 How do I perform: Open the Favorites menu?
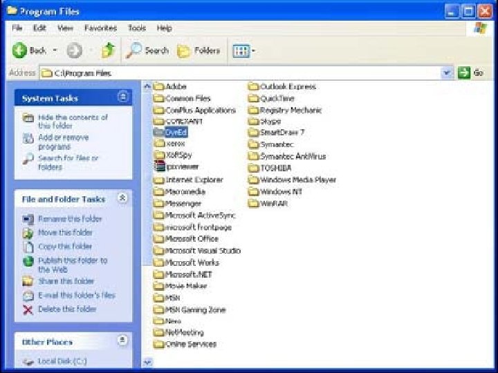coord(101,28)
